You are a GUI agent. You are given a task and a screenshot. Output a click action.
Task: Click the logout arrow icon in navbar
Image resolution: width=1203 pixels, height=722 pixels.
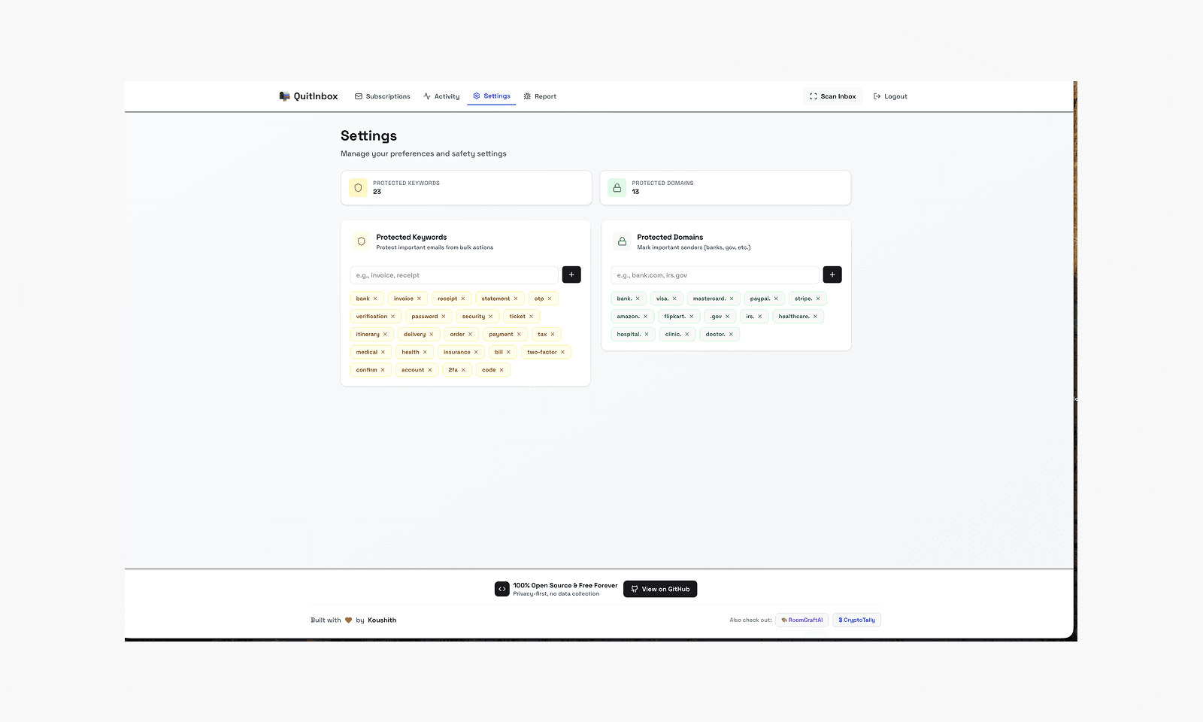(x=877, y=96)
